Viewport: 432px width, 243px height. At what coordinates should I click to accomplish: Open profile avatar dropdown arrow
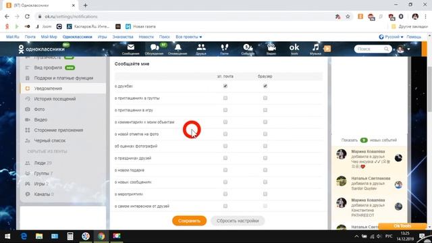point(408,49)
